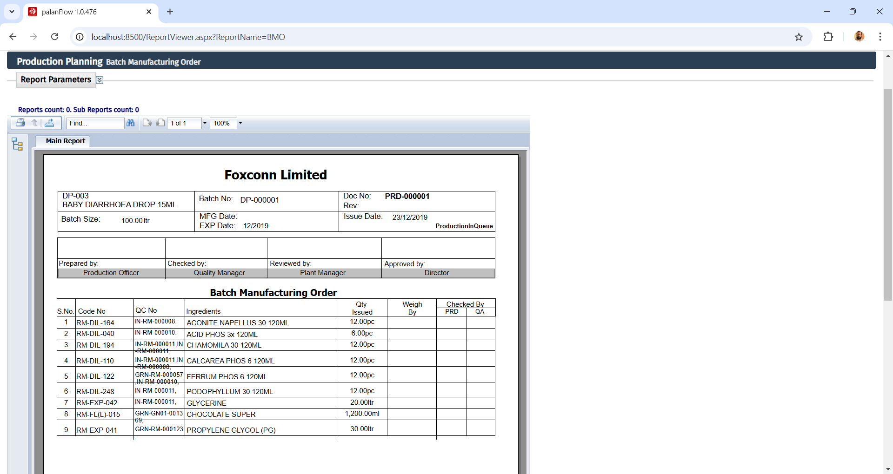Toggle the group tree panel icon
893x474 pixels.
click(x=18, y=144)
